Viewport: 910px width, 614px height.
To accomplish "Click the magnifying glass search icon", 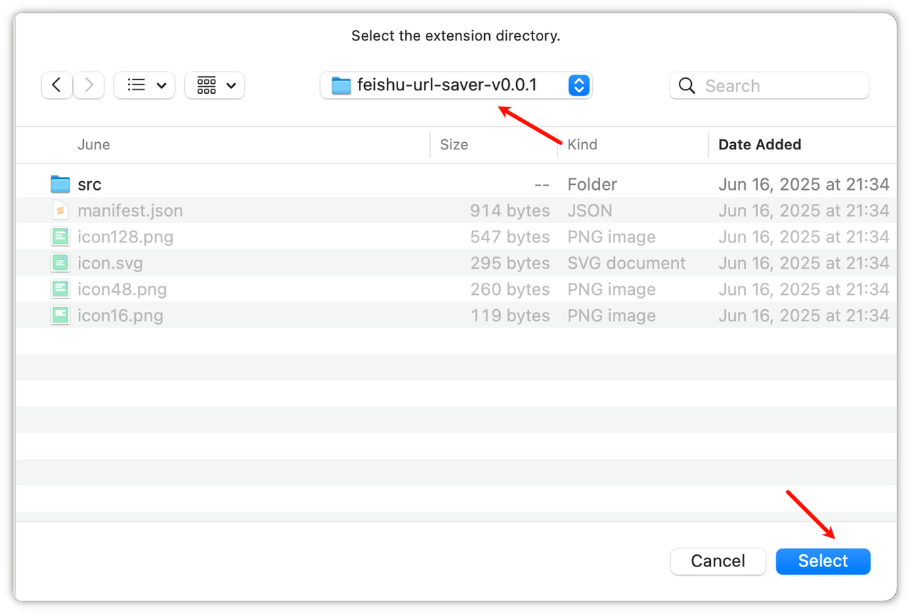I will [x=687, y=86].
